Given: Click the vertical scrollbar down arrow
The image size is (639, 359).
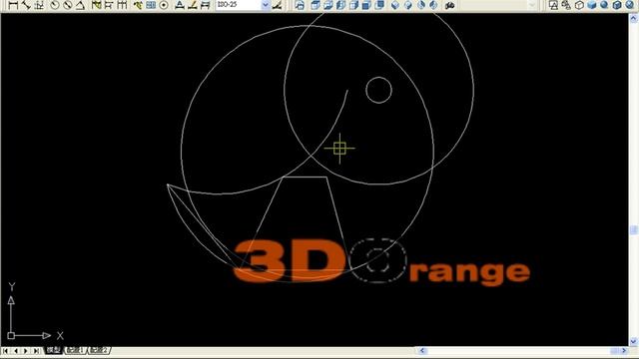Looking at the screenshot, I should click(634, 341).
